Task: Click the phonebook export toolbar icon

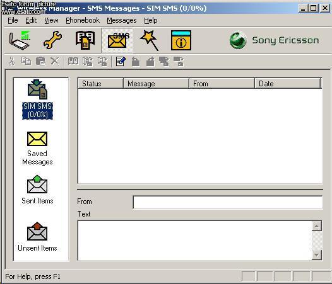Action: pyautogui.click(x=102, y=62)
